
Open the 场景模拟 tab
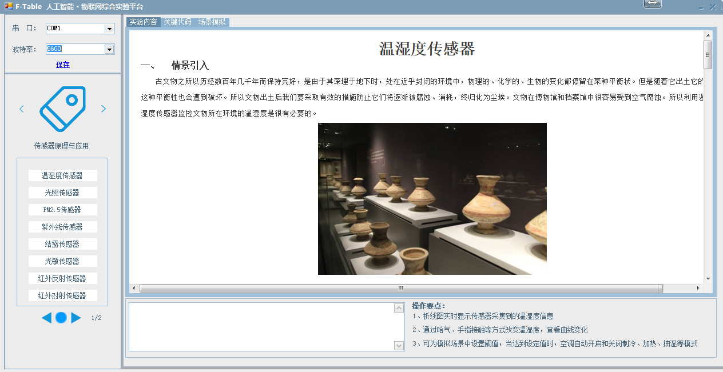(x=212, y=22)
